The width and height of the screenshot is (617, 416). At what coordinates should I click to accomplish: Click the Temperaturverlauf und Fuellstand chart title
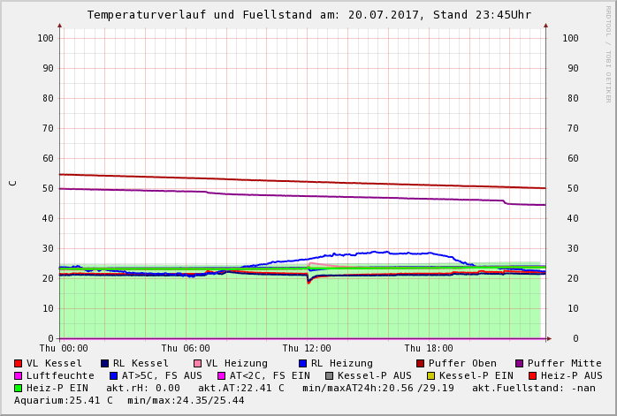308,15
